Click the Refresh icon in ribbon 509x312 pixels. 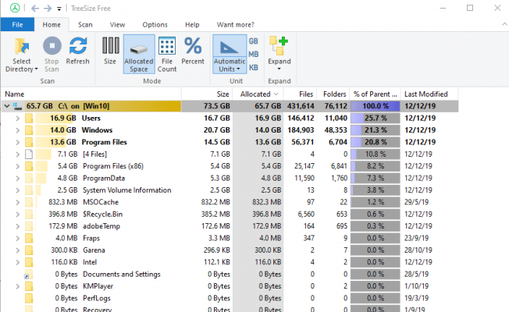click(x=78, y=47)
